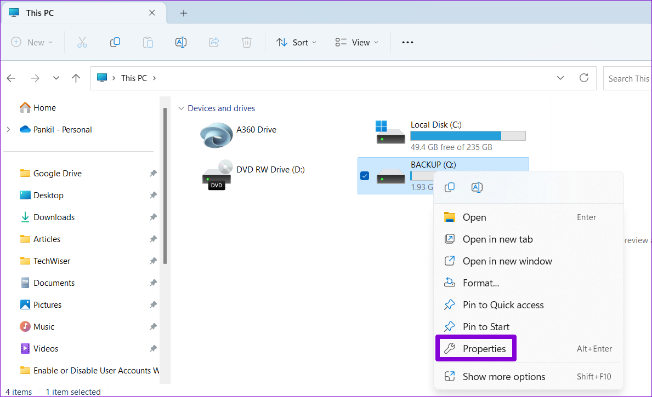Image resolution: width=652 pixels, height=397 pixels.
Task: Click the '4 items' status bar text
Action: pyautogui.click(x=19, y=392)
